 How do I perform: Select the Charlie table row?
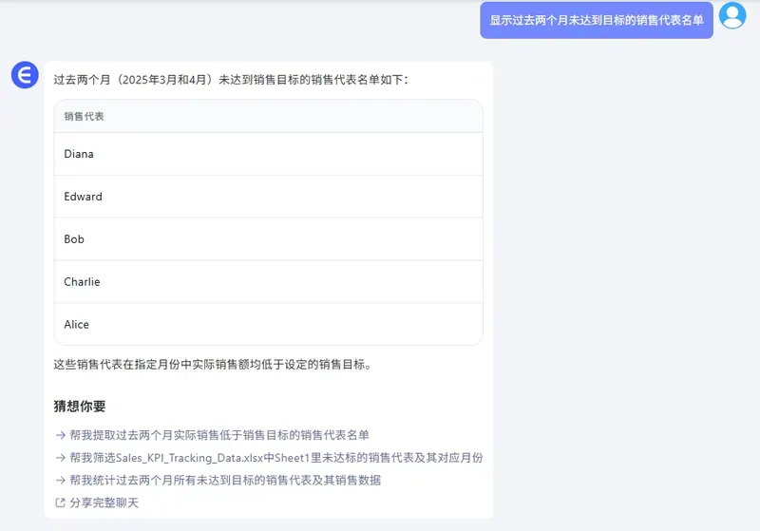click(269, 281)
